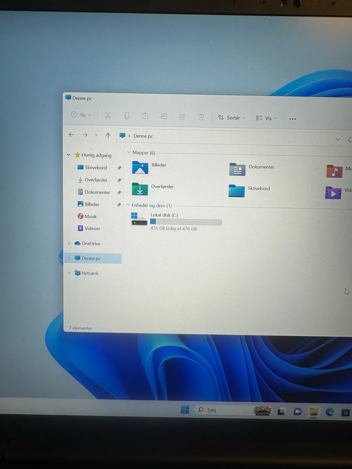Collapse the Hurtig adgang tree node
352x469 pixels.
pyautogui.click(x=69, y=155)
